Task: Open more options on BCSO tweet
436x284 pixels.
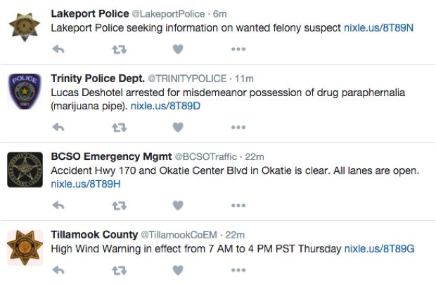Action: (x=238, y=205)
